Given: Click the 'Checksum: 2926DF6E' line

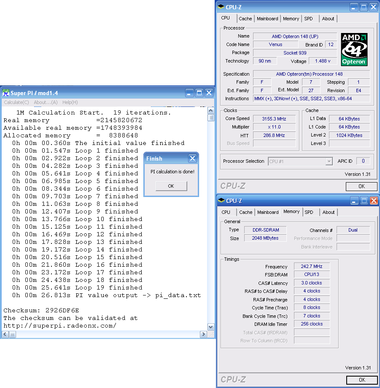Looking at the screenshot, I should point(41,310).
